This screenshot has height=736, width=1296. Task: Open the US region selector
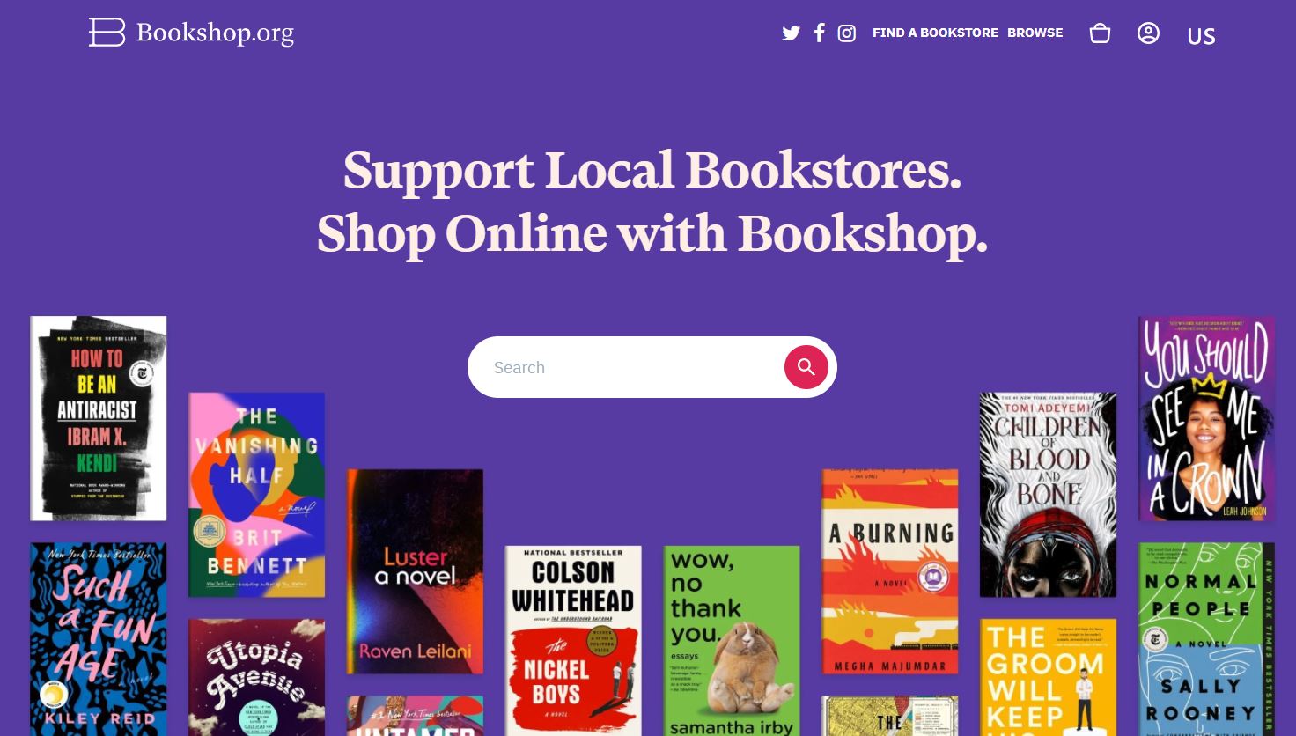(x=1201, y=36)
